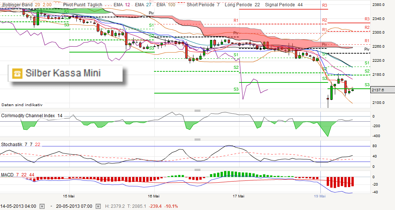Select the Pivot Punkt Täglich label

click(x=83, y=5)
